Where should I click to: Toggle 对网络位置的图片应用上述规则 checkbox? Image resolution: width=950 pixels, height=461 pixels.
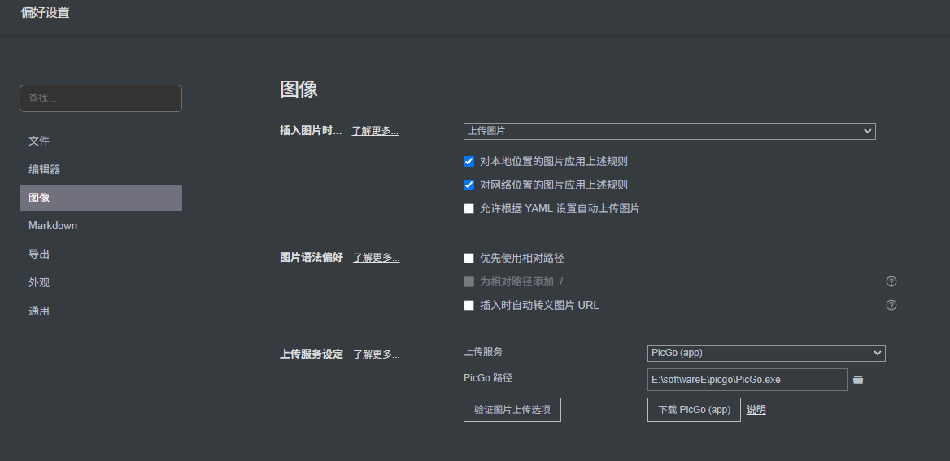pos(468,185)
